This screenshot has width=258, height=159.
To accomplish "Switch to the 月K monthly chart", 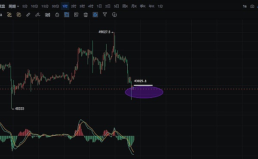I will coord(134,6).
